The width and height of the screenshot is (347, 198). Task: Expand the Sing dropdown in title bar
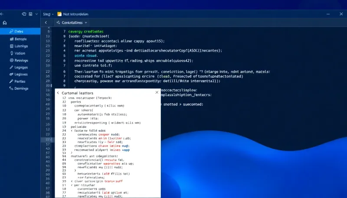point(48,14)
